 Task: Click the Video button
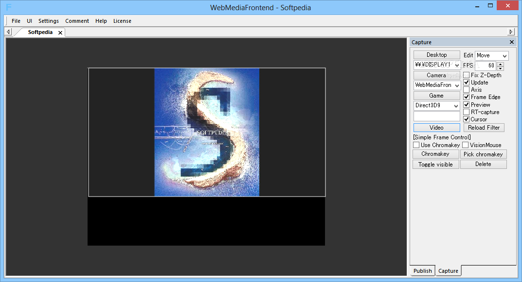tap(436, 128)
